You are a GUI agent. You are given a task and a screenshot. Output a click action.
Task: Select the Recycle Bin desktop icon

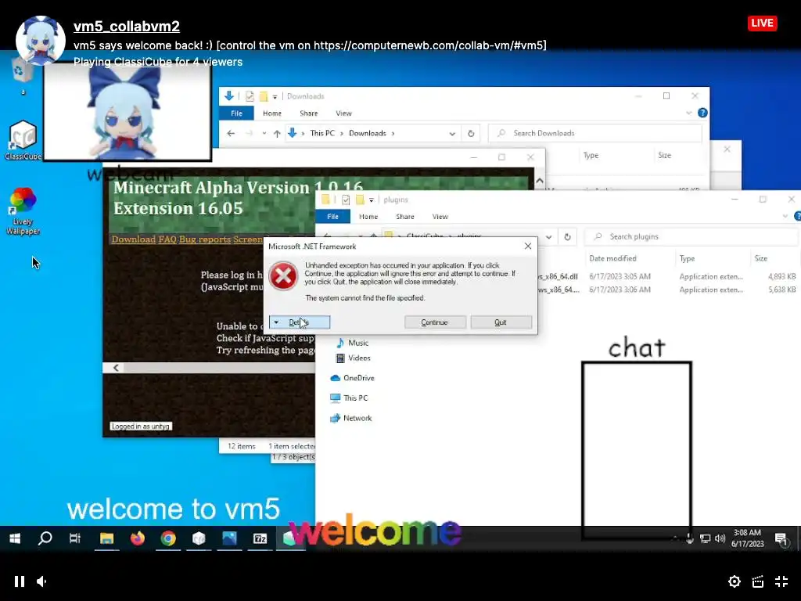tap(23, 77)
